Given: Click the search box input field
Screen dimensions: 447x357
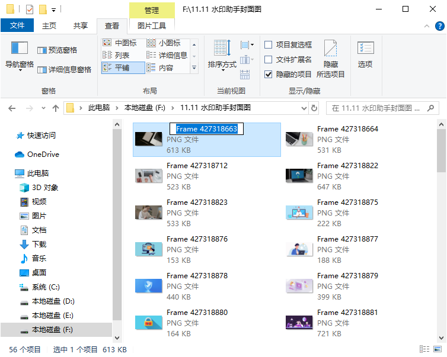Looking at the screenshot, I should (373, 108).
